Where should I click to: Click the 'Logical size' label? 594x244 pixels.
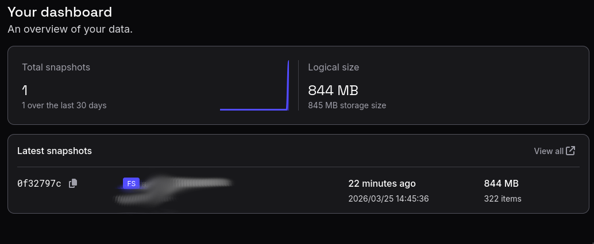(333, 67)
